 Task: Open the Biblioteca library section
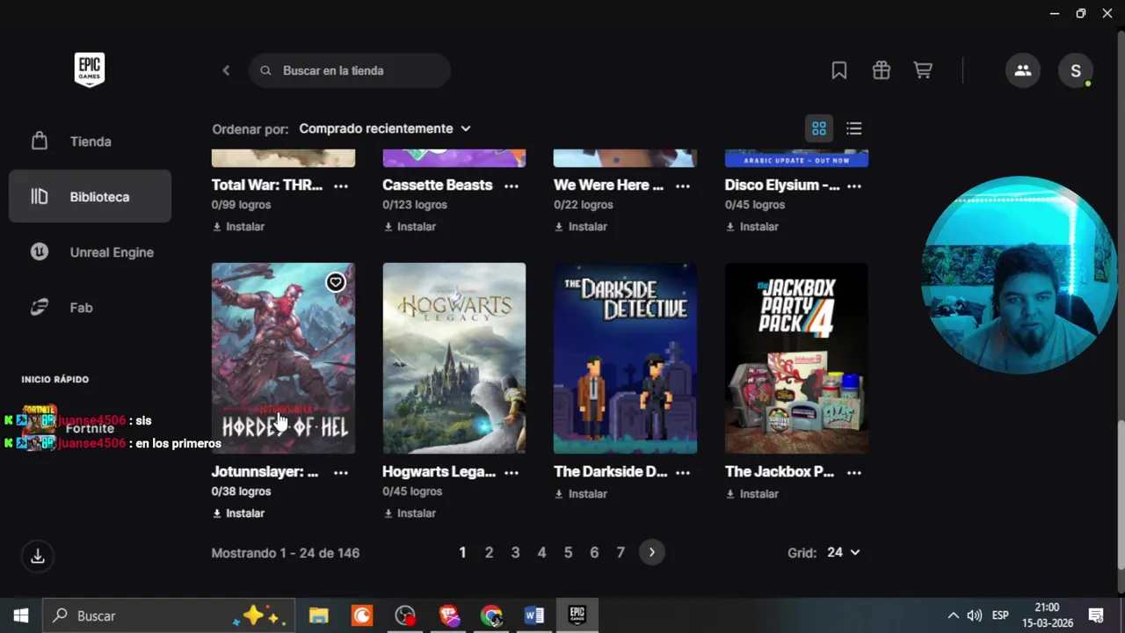90,197
